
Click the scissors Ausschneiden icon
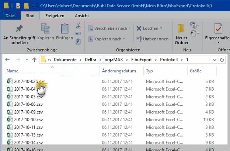tap(78, 26)
